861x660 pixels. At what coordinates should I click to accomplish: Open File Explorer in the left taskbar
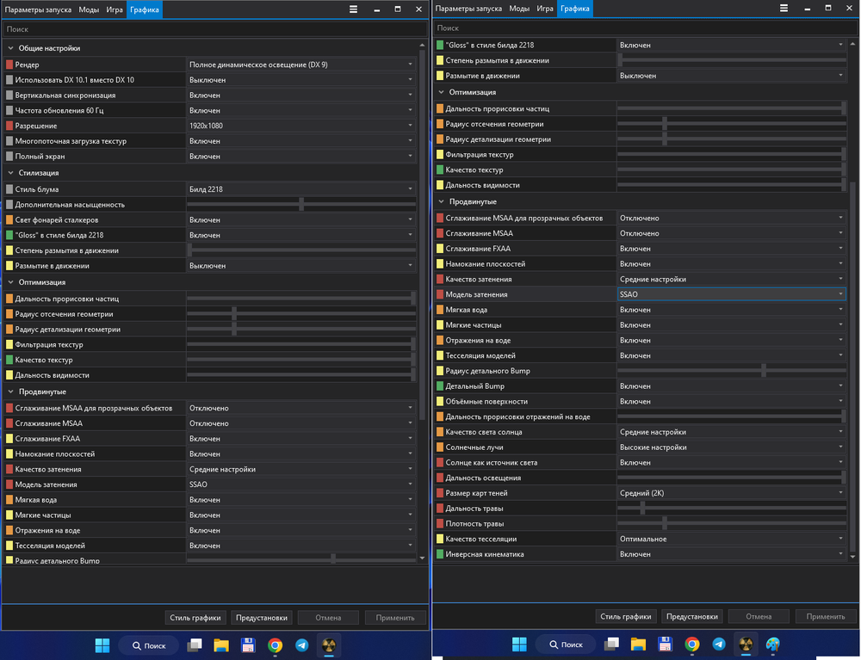tap(220, 645)
